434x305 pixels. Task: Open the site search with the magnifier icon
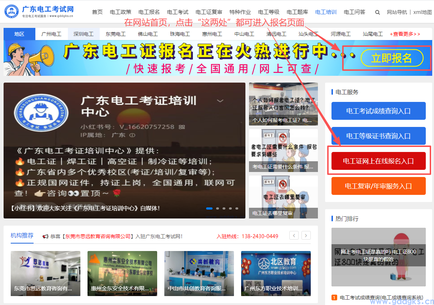pyautogui.click(x=377, y=12)
